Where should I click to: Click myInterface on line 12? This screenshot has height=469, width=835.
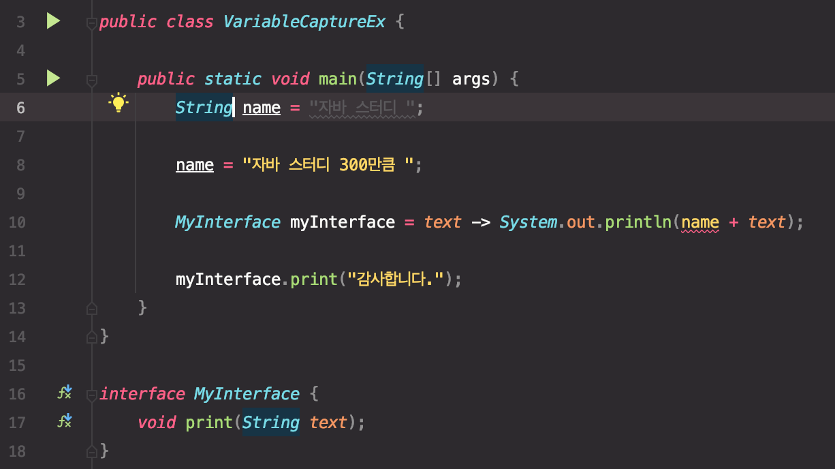pos(228,279)
